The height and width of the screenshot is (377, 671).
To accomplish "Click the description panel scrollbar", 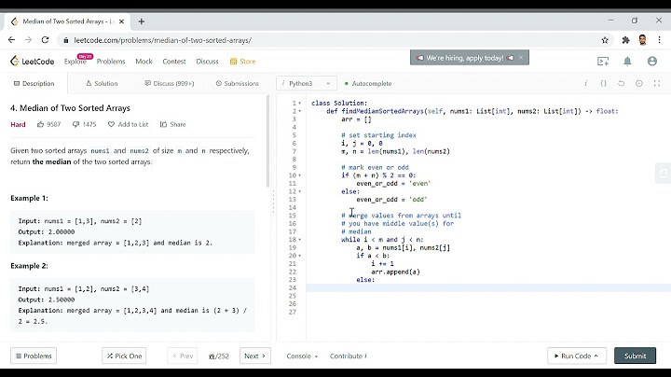I will (268, 142).
